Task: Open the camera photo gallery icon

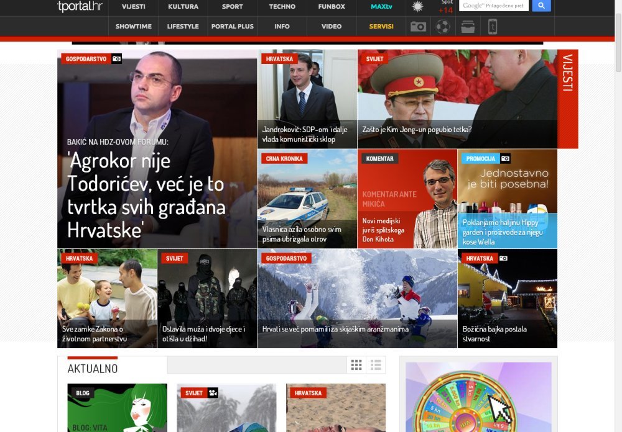Action: [x=418, y=27]
